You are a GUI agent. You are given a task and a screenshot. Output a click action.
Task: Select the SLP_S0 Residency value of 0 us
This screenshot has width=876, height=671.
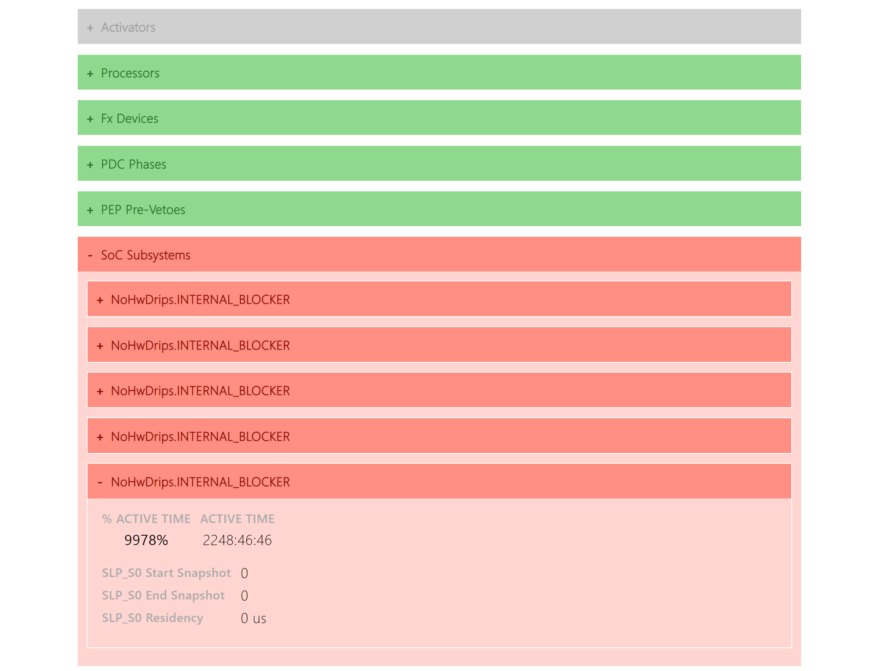click(x=254, y=618)
